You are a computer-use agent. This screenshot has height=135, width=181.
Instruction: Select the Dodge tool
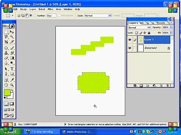(x=12, y=63)
